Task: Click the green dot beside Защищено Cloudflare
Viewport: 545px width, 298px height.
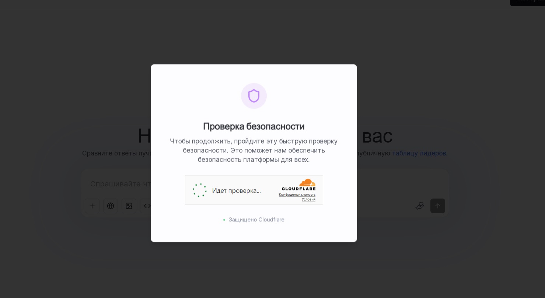Action: coord(224,220)
